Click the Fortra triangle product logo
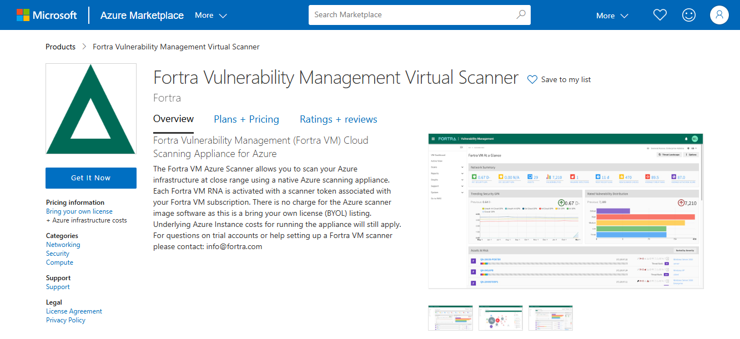This screenshot has width=740, height=339. click(x=90, y=108)
